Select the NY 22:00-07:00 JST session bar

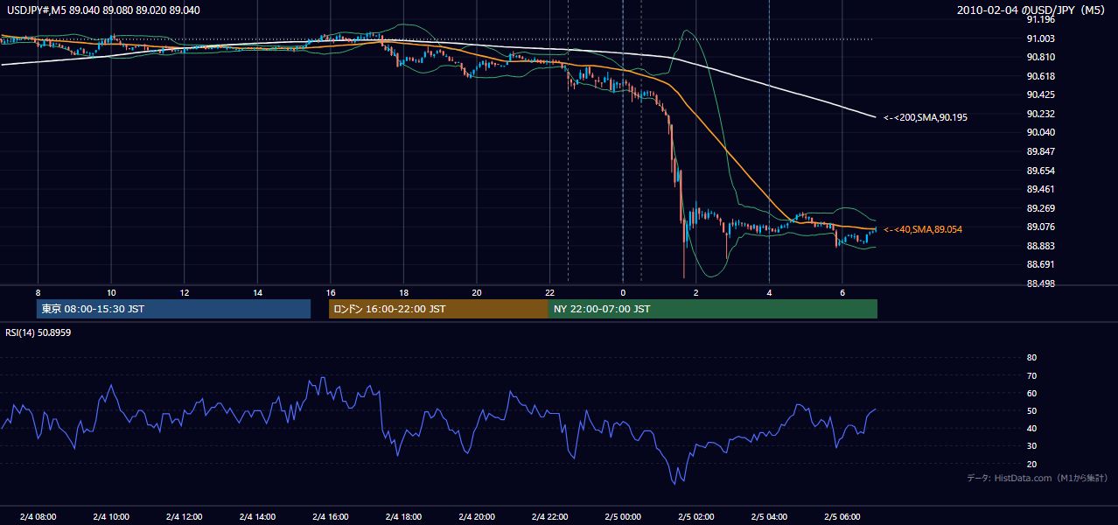coord(713,309)
